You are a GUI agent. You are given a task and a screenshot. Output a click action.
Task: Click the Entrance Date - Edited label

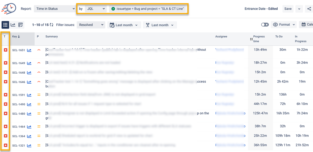[261, 9]
